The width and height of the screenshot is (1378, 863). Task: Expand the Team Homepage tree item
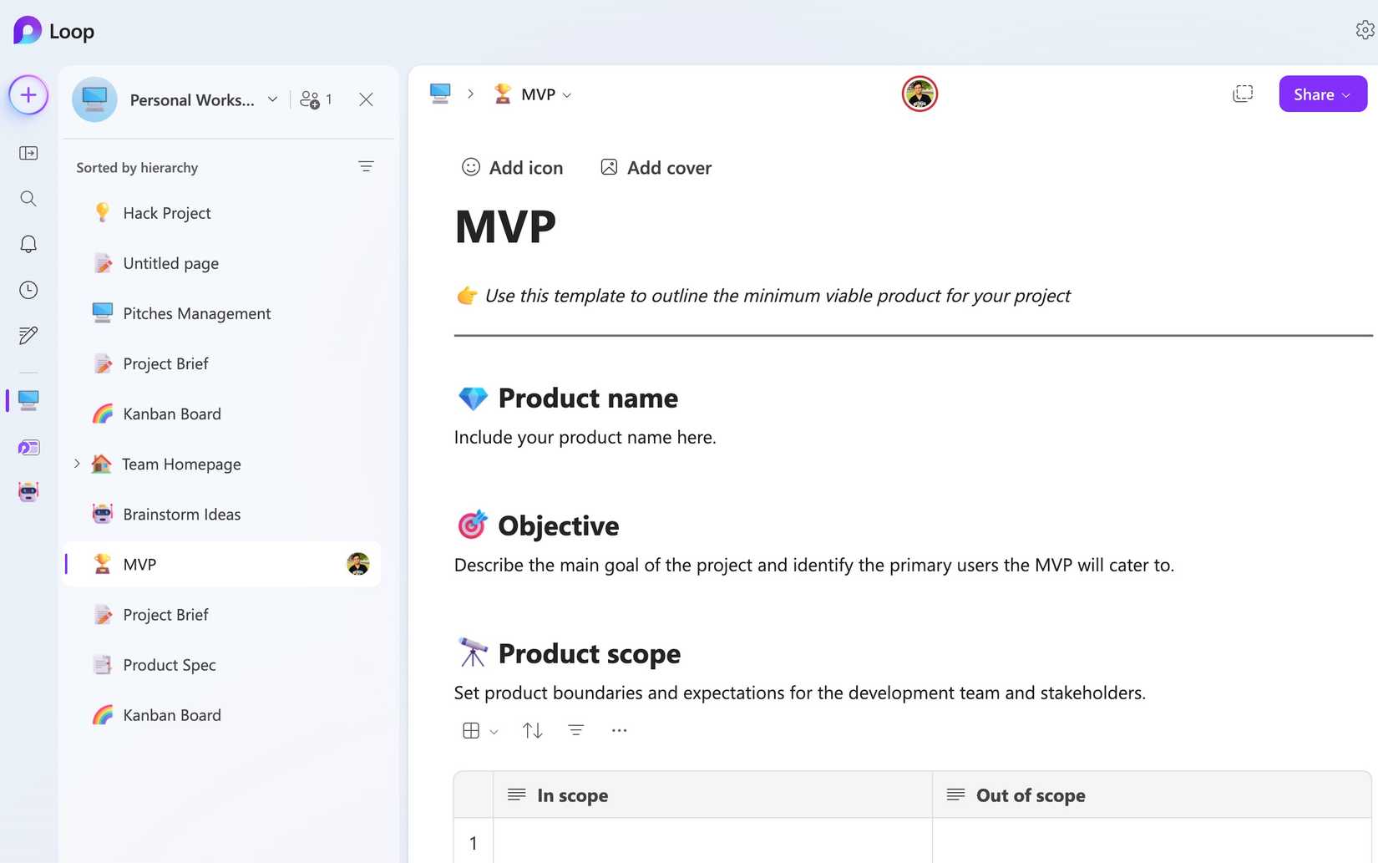76,464
